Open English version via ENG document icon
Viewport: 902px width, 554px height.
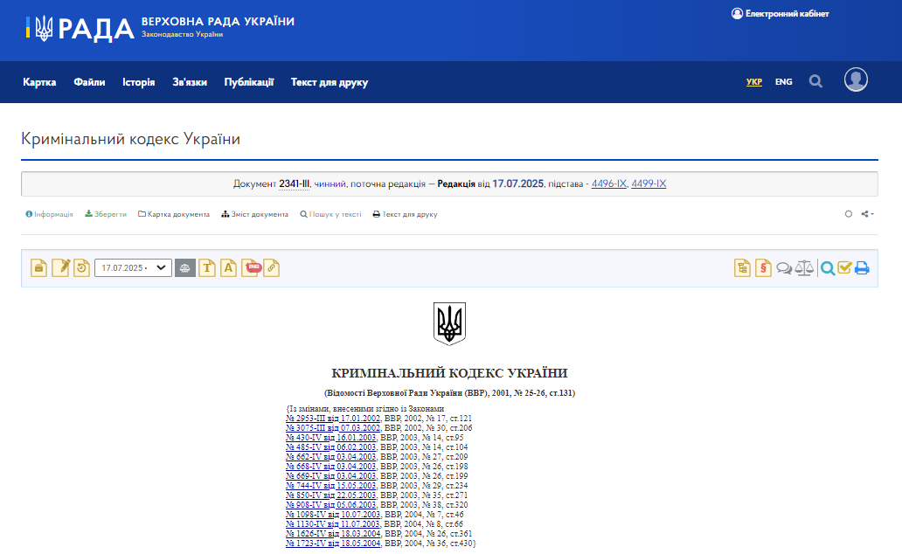pyautogui.click(x=252, y=267)
